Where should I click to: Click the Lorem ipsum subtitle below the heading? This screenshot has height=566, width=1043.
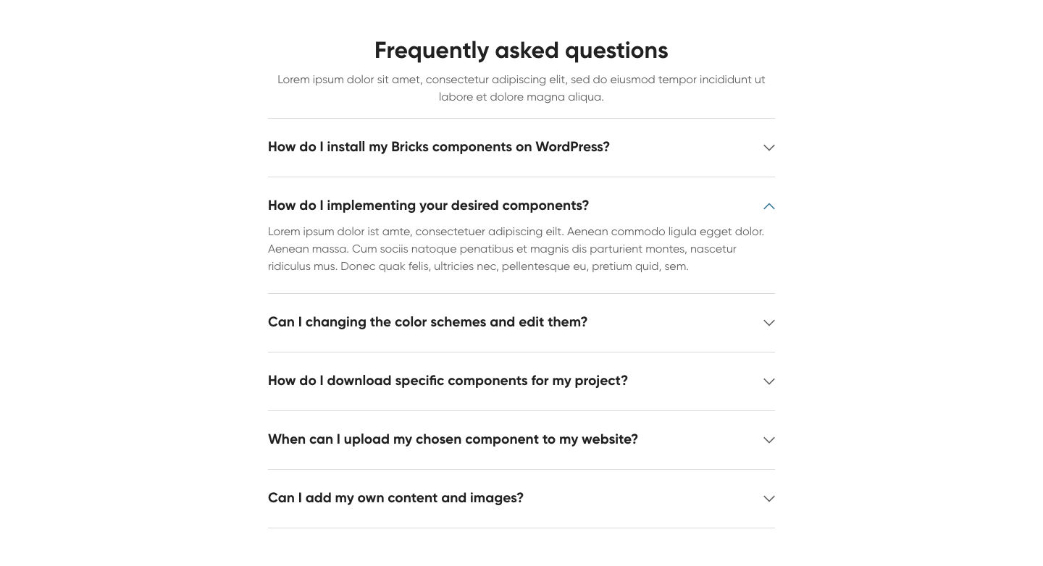521,88
